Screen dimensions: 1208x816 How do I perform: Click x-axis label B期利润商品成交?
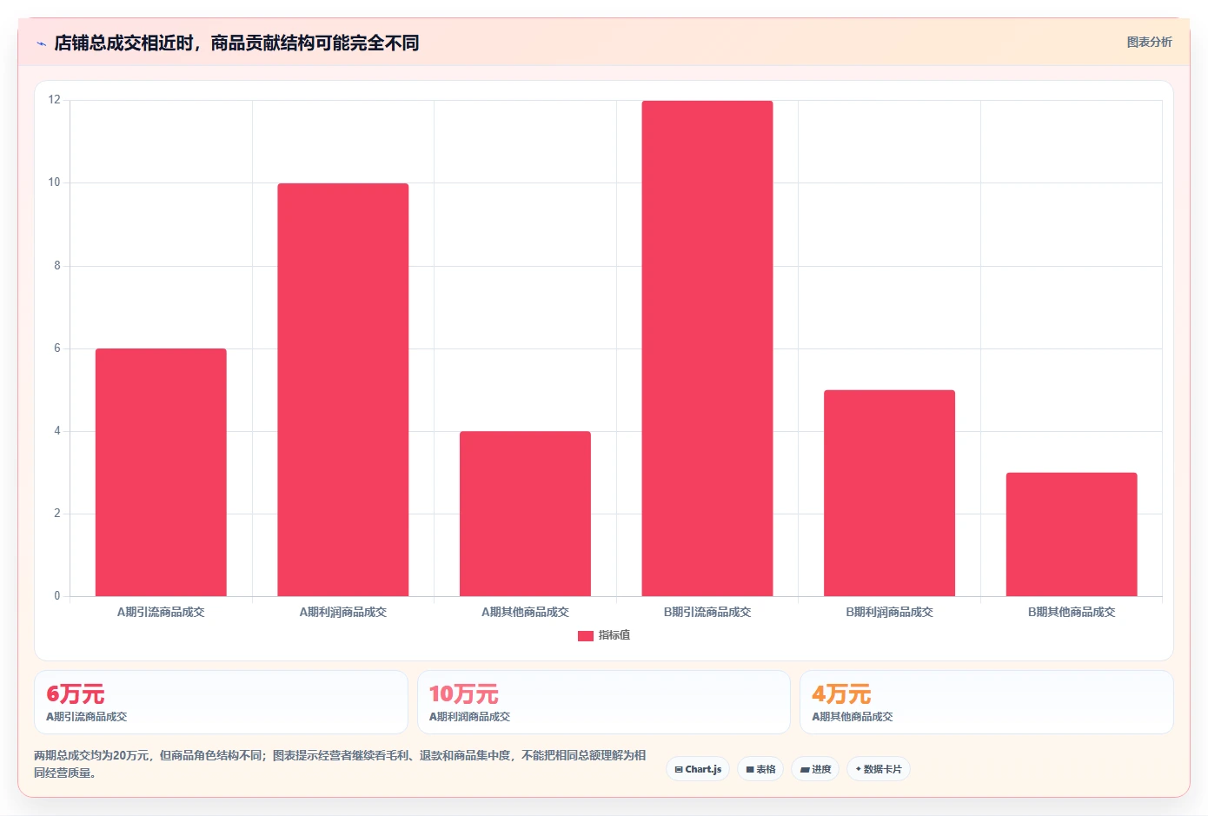point(889,612)
